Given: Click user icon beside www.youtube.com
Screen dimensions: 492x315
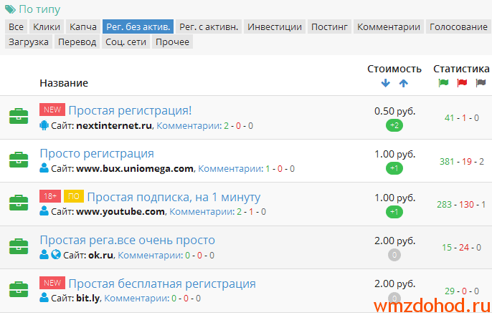Looking at the screenshot, I should point(44,211).
